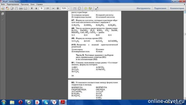Image resolution: width=186 pixels, height=105 pixels.
Task: Click question heading 'A7.'
Action: click(x=73, y=20)
